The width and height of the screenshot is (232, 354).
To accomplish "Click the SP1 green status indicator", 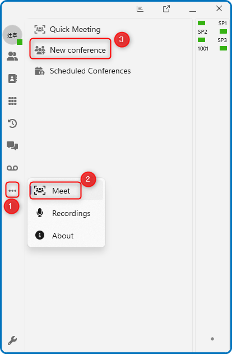I will [201, 23].
